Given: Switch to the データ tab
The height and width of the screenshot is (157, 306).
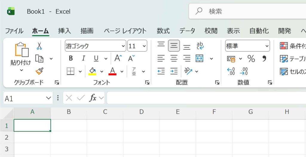Looking at the screenshot, I should coord(187,31).
